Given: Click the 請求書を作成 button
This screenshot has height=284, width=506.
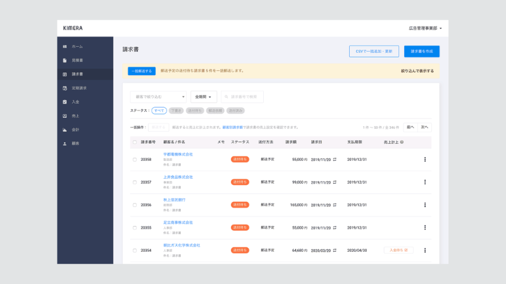Looking at the screenshot, I should point(421,51).
